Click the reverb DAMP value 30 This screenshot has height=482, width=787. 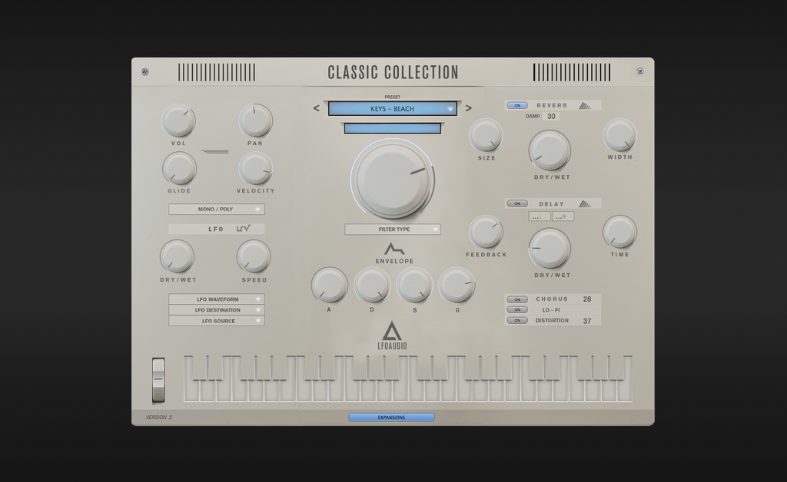(551, 116)
